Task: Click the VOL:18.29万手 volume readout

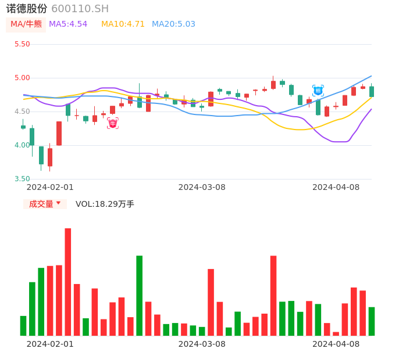Action: 105,204
